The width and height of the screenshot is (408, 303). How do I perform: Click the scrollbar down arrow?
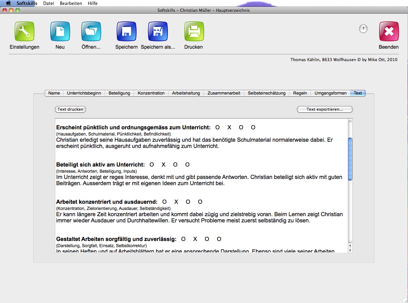(x=350, y=250)
